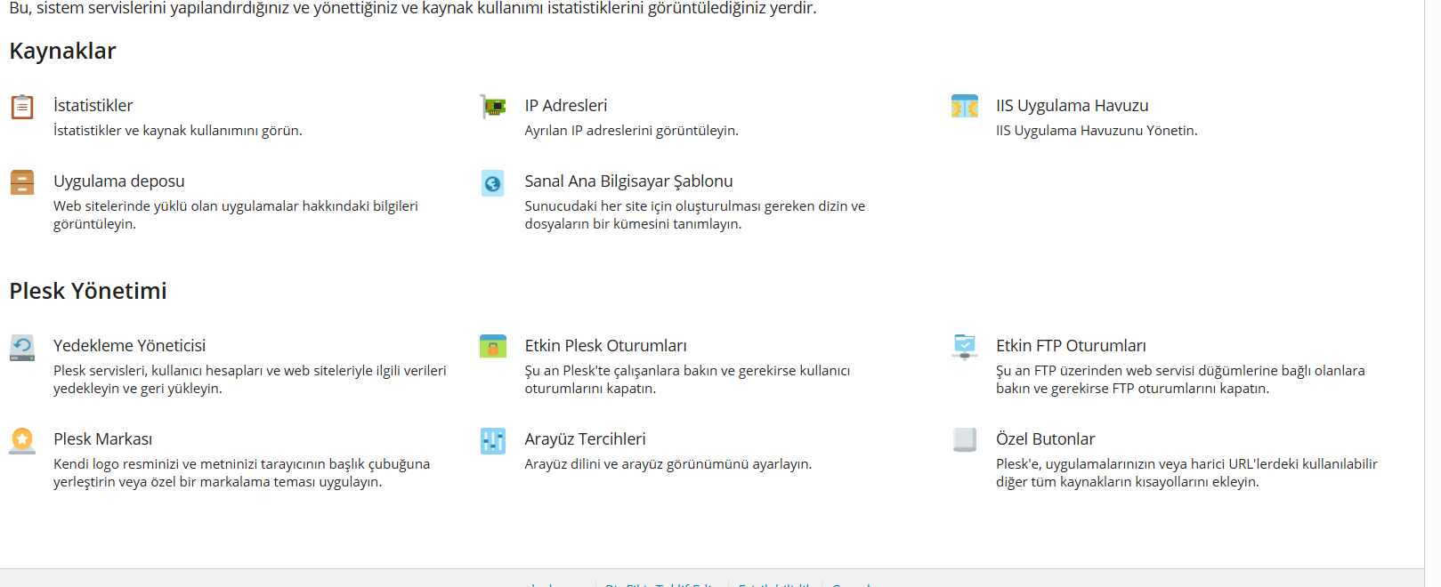Open the Uygulama deposu link
This screenshot has height=587, width=1441.
118,181
